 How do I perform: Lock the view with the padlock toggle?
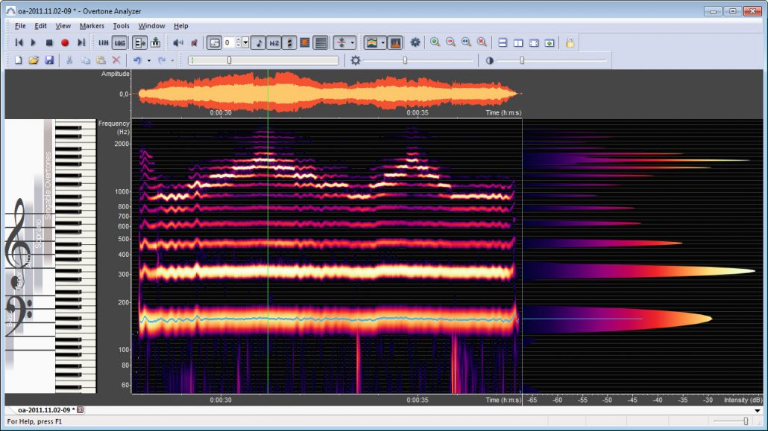571,42
